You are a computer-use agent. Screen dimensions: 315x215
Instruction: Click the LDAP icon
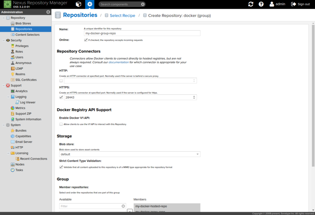tap(13, 68)
